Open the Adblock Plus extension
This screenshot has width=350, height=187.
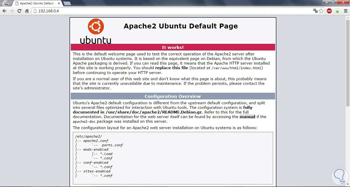[x=329, y=11]
